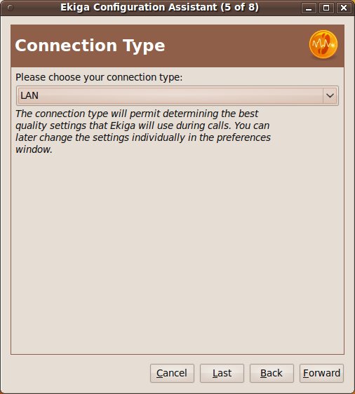The height and width of the screenshot is (394, 355).
Task: Cancel the configuration assistant
Action: pos(172,373)
